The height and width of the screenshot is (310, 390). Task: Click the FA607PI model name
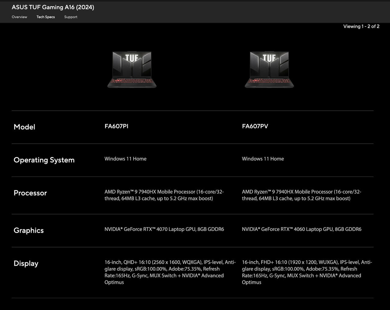coord(116,126)
